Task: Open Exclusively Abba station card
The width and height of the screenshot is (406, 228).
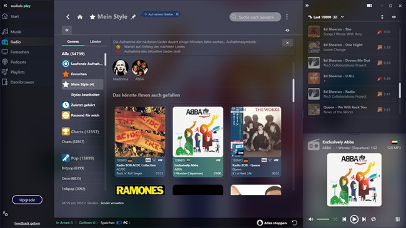Action: point(198,142)
